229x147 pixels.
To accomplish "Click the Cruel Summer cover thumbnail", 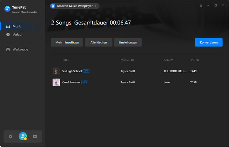I will [x=56, y=82].
